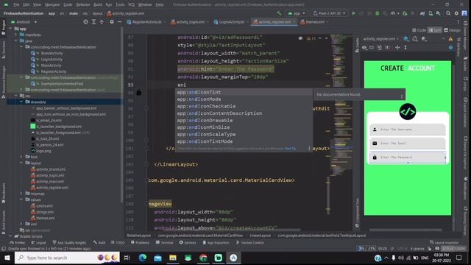Click the account avatar icon at top right
471x265 pixels.
(x=464, y=13)
